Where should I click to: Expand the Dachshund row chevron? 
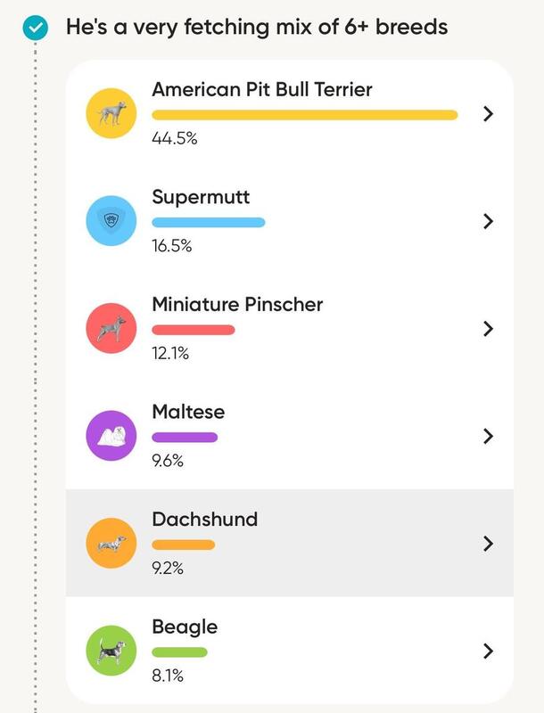click(488, 544)
